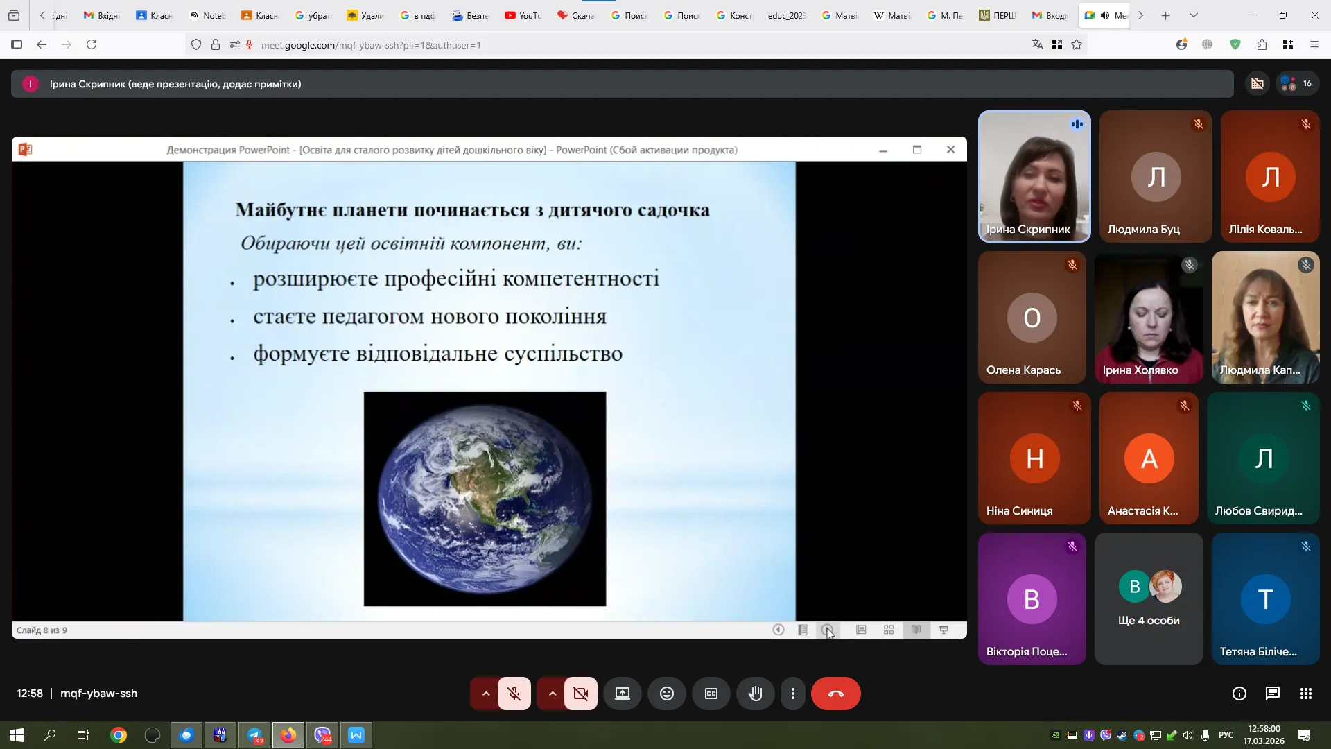Start sharing your screen with present button
Image resolution: width=1331 pixels, height=749 pixels.
pos(622,694)
